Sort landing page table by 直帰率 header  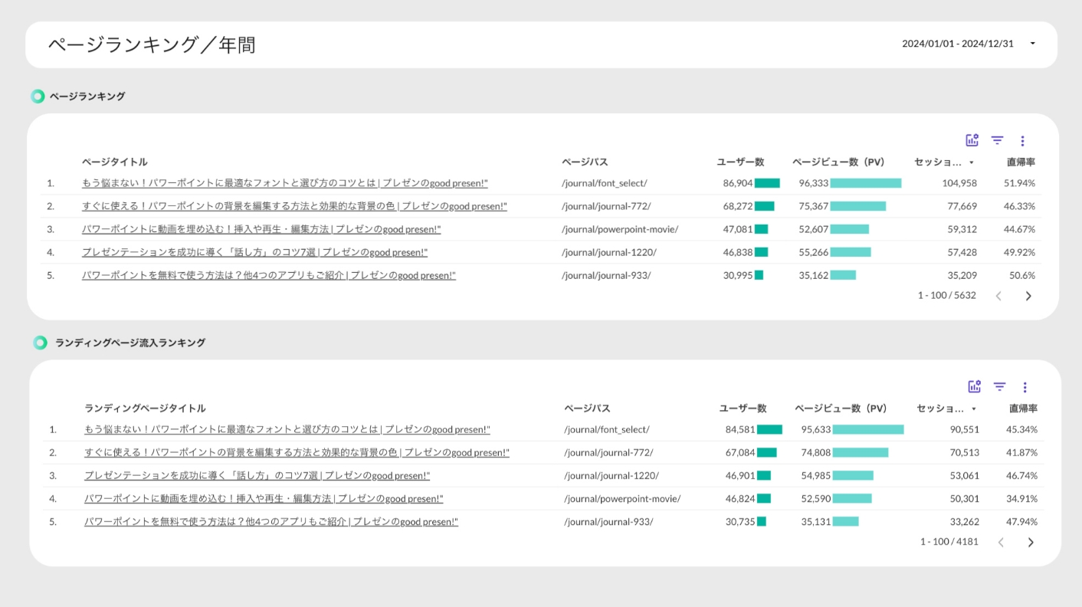pos(1023,408)
